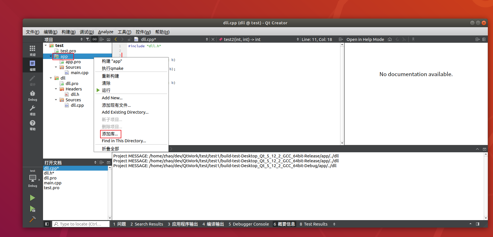Open the 文件(F) menu

click(x=33, y=32)
